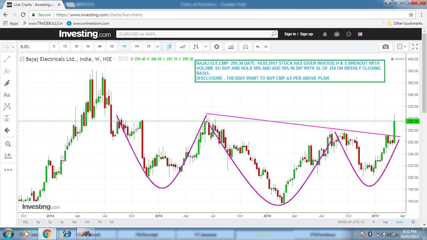Screen dimensions: 427x240
Task: Select the Aa text annotation tool
Action: click(7, 95)
